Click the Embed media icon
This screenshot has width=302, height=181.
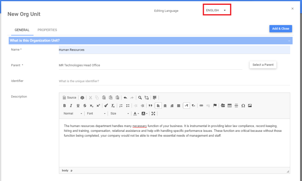(223, 106)
